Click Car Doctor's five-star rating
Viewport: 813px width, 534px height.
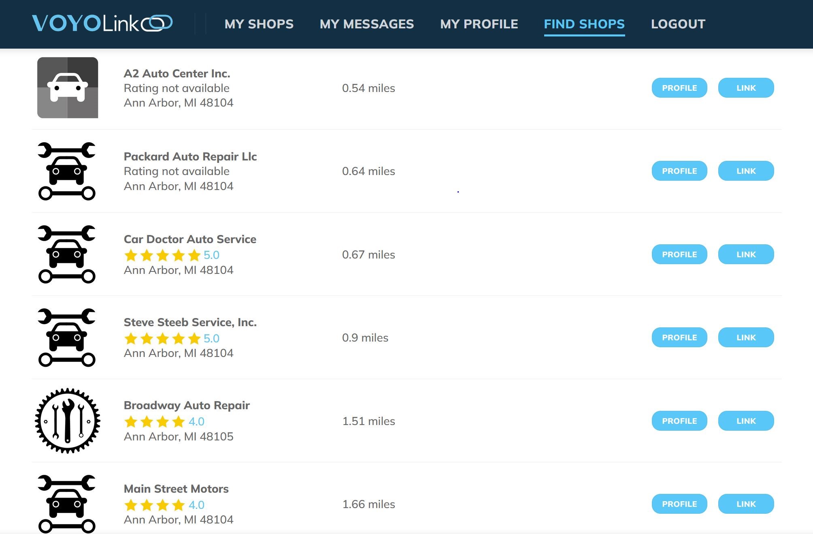click(x=163, y=255)
